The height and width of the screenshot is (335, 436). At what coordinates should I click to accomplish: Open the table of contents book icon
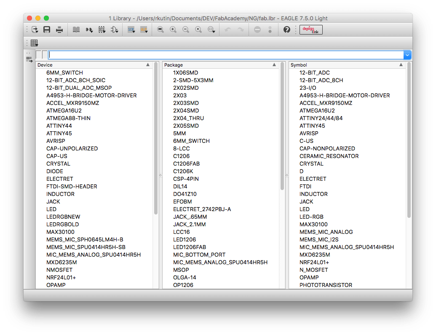click(76, 29)
